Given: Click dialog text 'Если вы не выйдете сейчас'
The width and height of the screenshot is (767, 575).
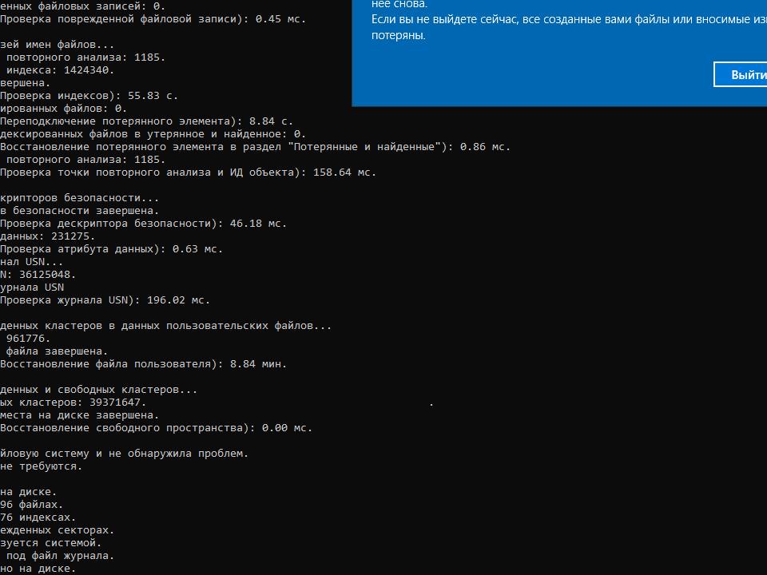Looking at the screenshot, I should [x=444, y=19].
